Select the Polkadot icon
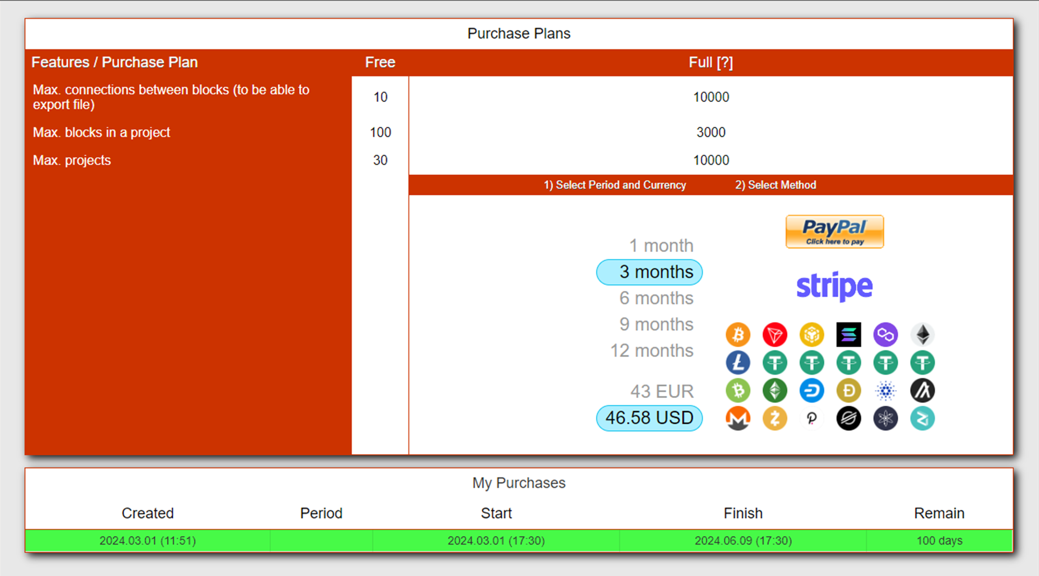 click(x=812, y=418)
